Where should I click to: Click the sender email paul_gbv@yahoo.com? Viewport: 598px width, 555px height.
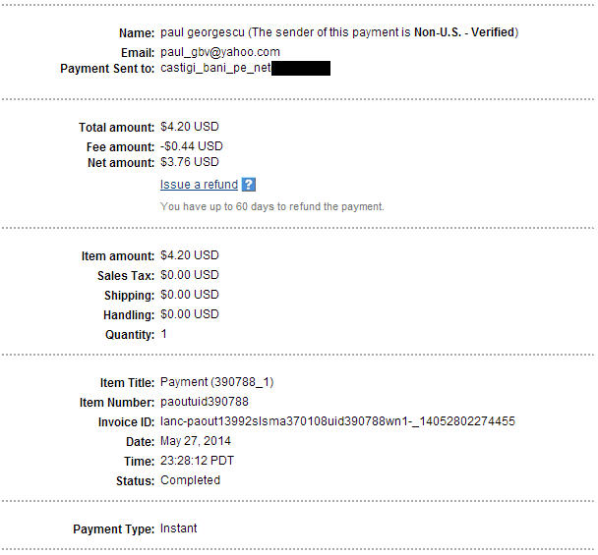[x=220, y=52]
